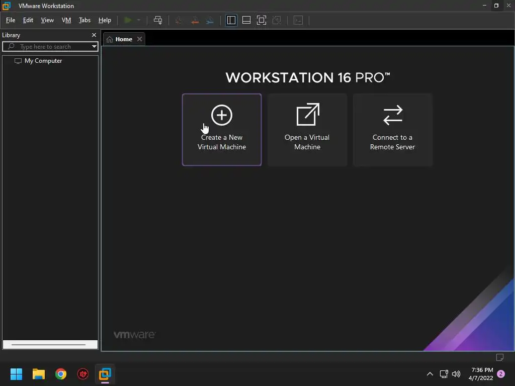The width and height of the screenshot is (515, 386).
Task: Click the red gear app taskbar icon
Action: (83, 374)
